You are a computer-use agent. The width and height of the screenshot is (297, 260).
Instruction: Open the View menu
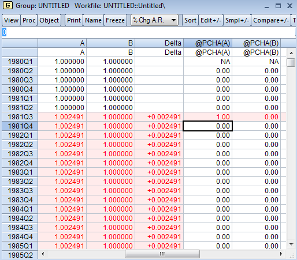[x=11, y=20]
